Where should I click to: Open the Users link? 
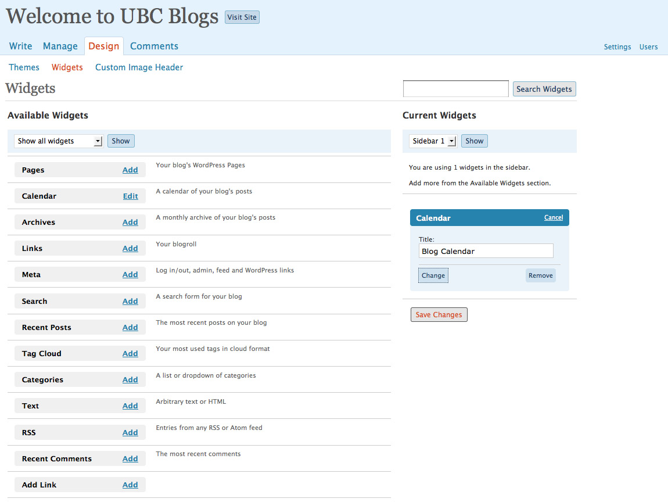tap(648, 47)
